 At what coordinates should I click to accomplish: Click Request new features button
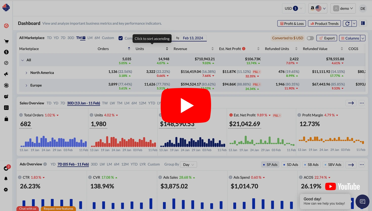point(58,209)
